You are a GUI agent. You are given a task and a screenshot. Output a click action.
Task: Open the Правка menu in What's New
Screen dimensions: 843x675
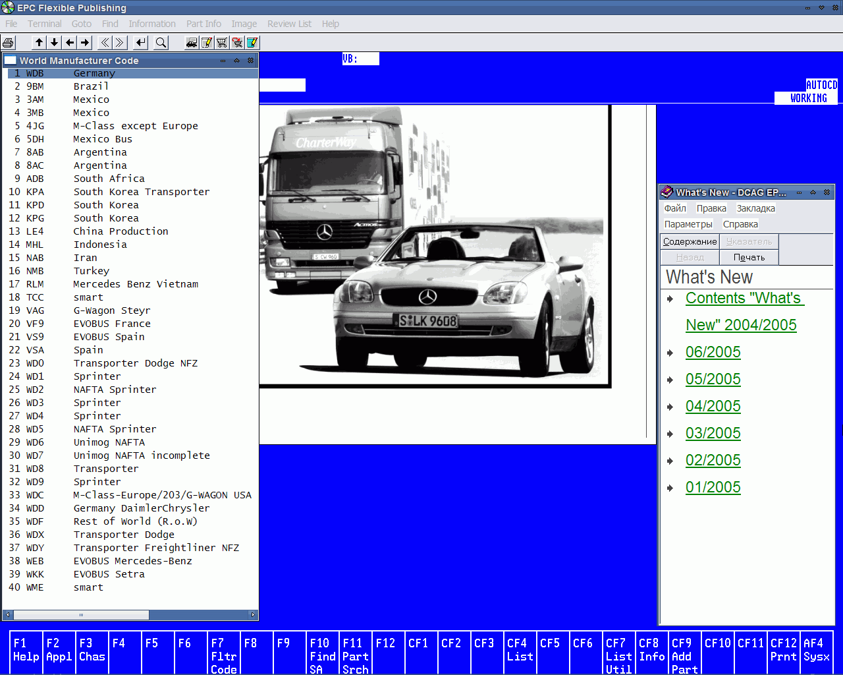click(x=711, y=208)
